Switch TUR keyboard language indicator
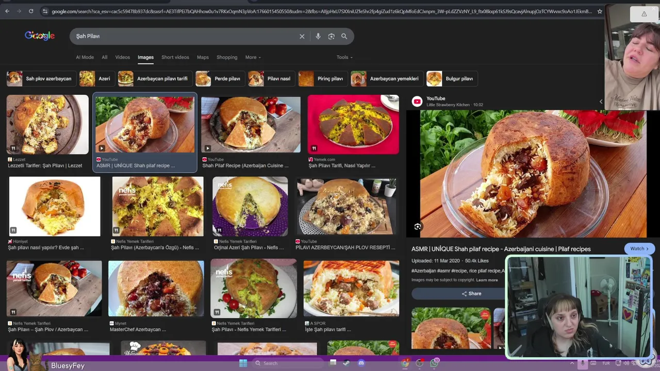 [x=606, y=363]
